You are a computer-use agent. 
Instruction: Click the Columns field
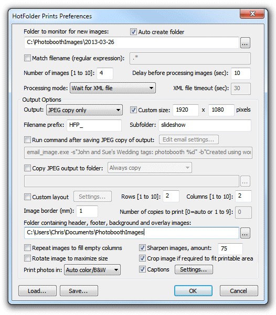pos(243,196)
